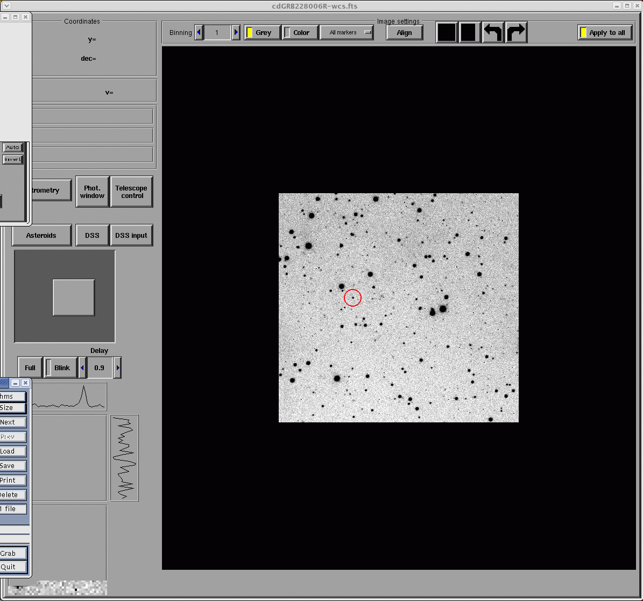Click the Next button in side panel

(x=13, y=422)
